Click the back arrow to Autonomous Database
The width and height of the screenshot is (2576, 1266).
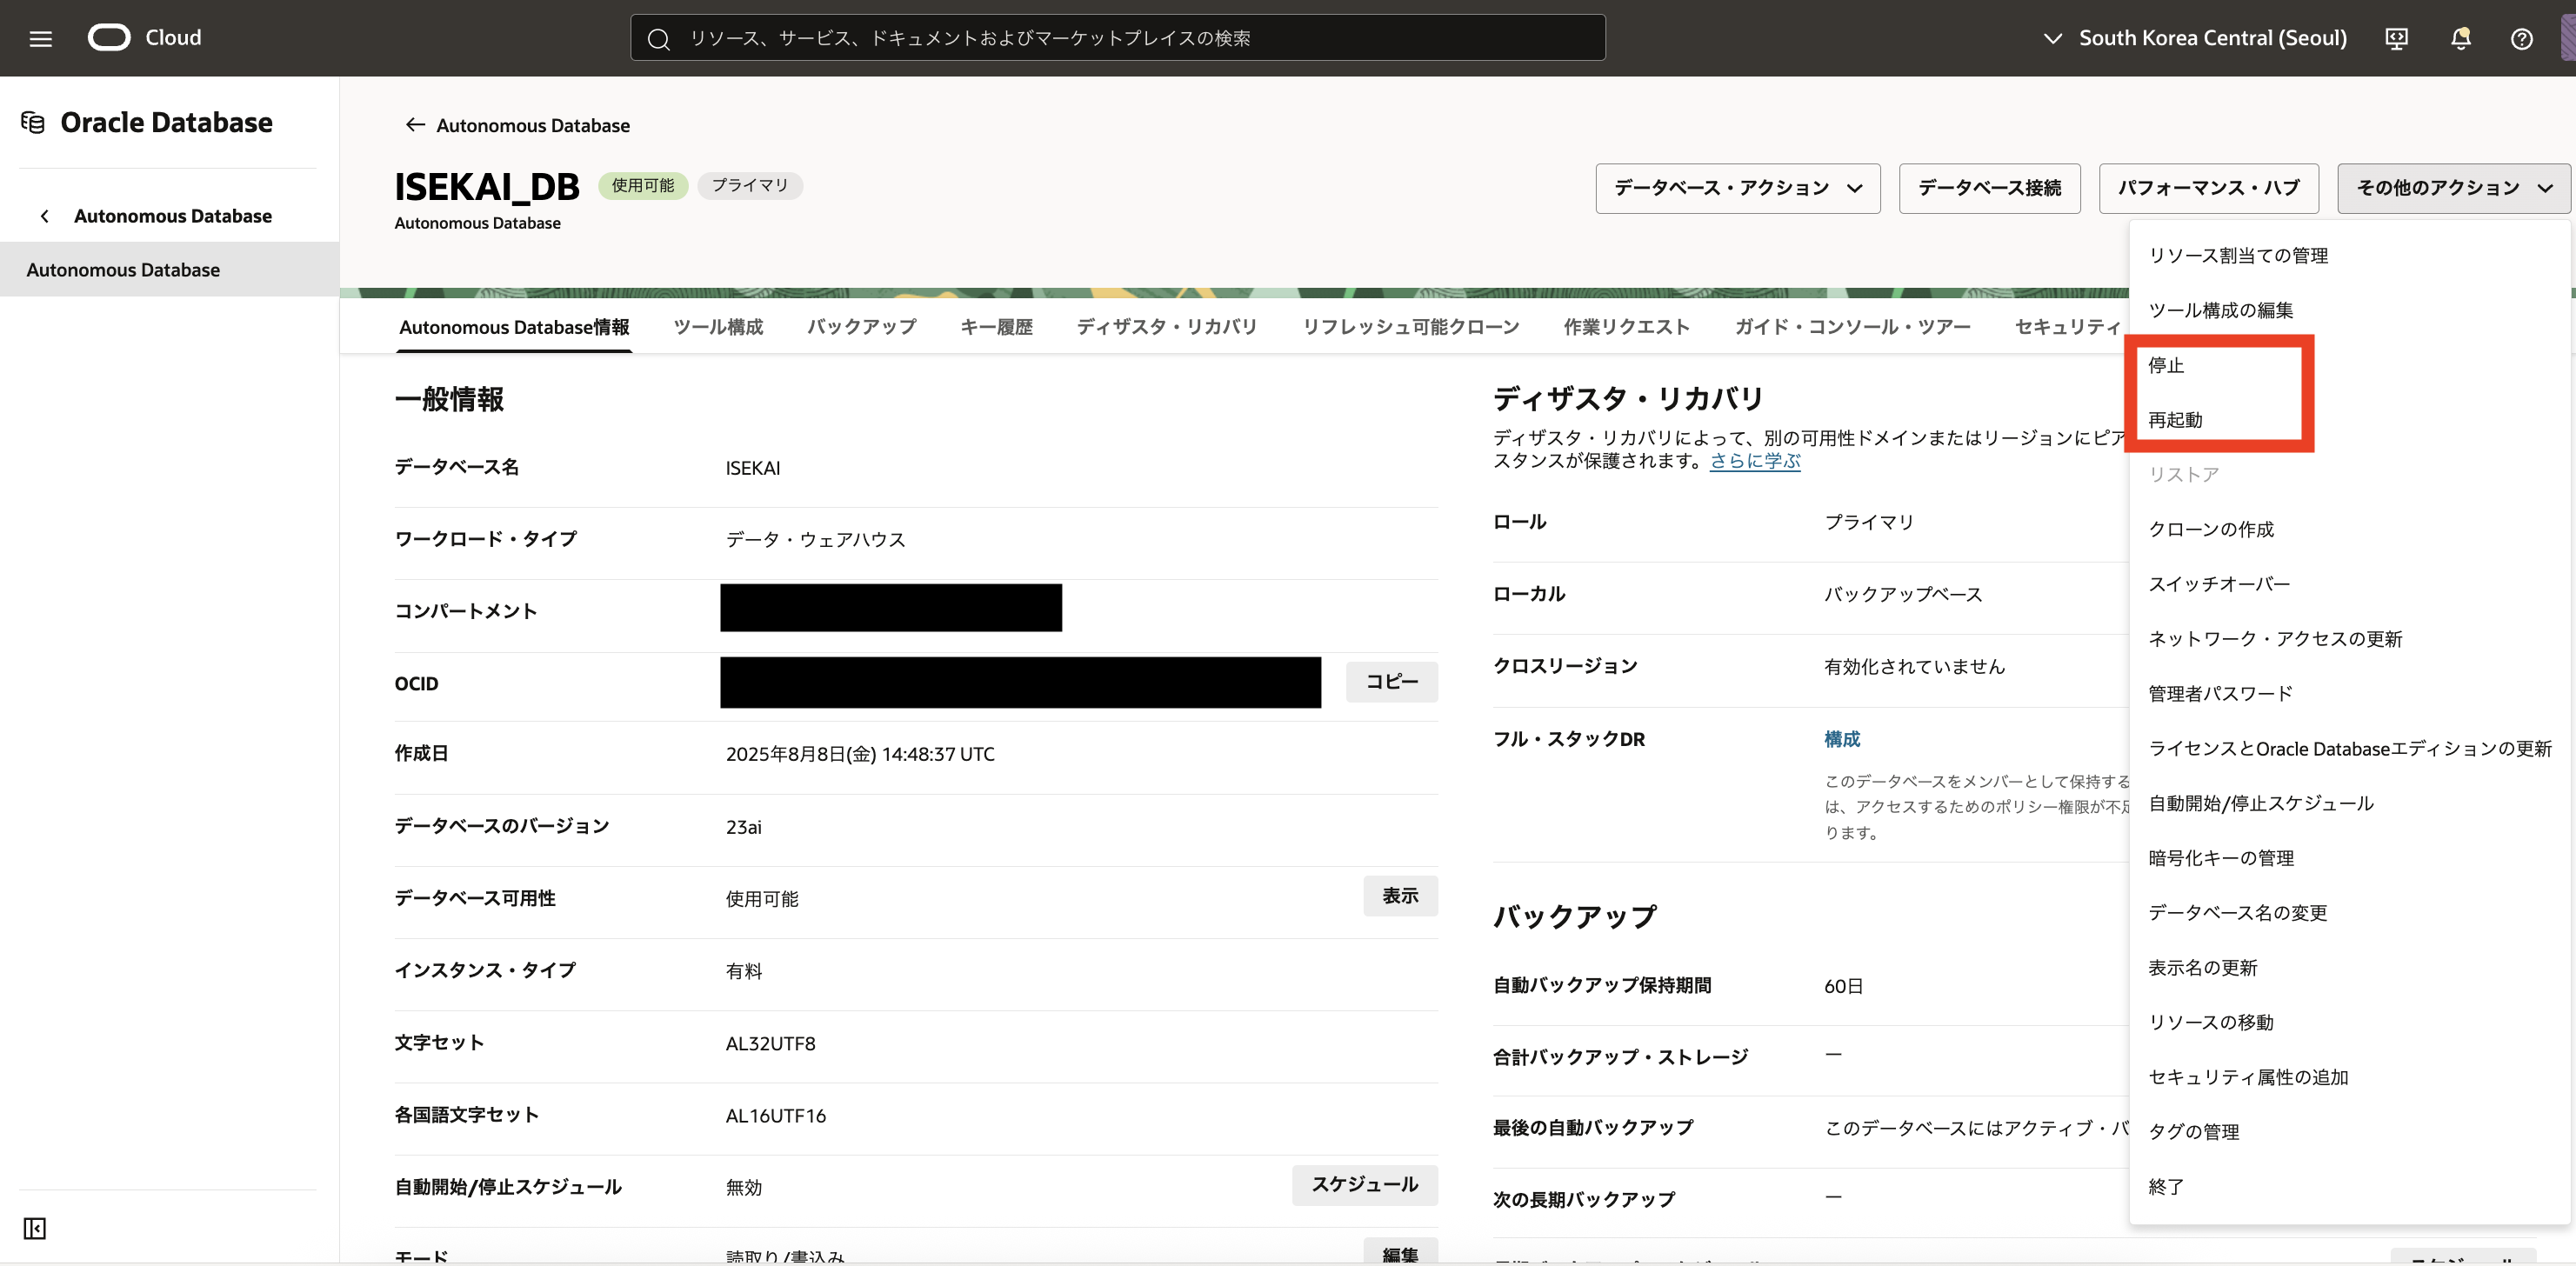pos(415,125)
